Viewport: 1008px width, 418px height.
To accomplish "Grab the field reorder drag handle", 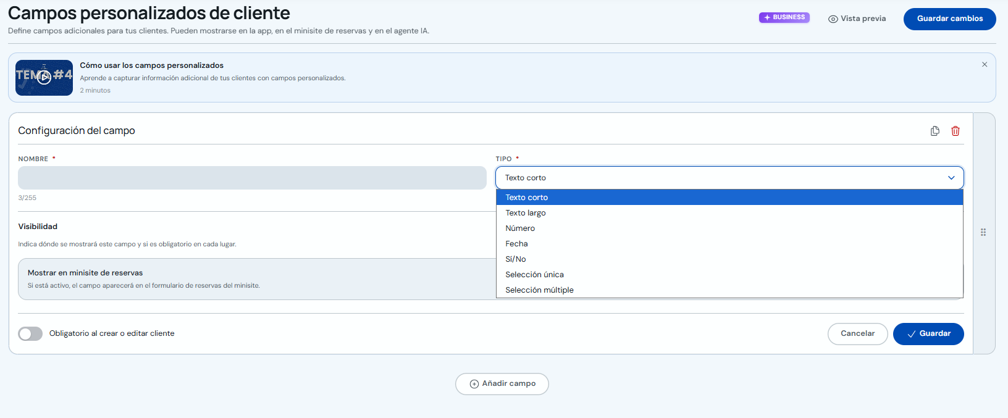I will [x=983, y=233].
